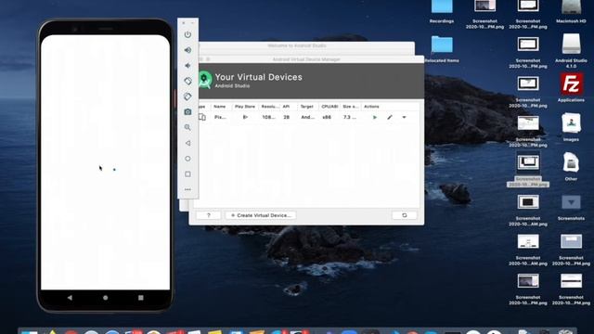The height and width of the screenshot is (334, 594).
Task: Tap the phone's on-screen back button
Action: [70, 298]
